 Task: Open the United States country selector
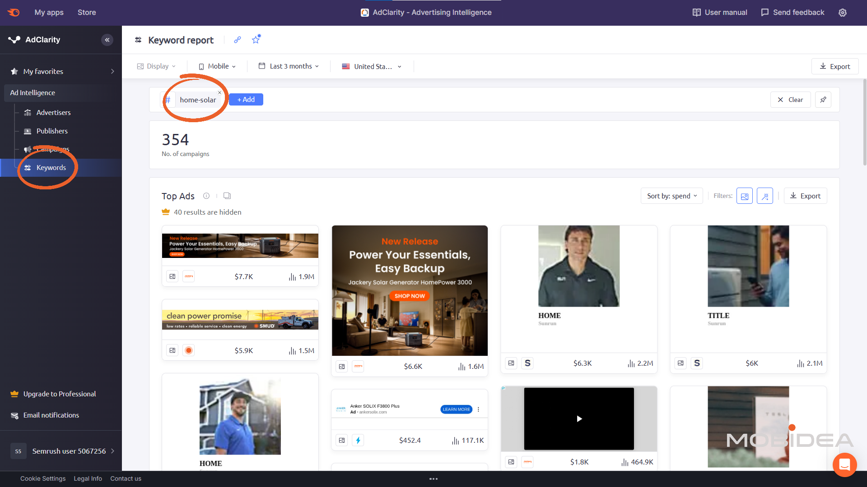click(x=371, y=66)
